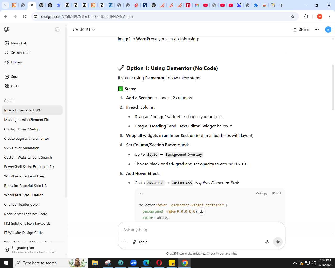Open WordPress Scroll Design chat
The height and width of the screenshot is (268, 335).
(32, 195)
